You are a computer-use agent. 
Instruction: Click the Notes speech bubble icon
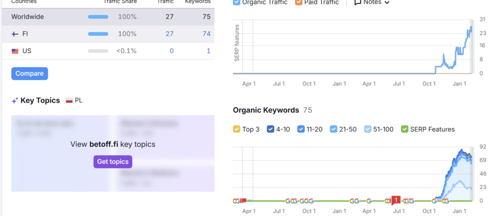coord(358,2)
